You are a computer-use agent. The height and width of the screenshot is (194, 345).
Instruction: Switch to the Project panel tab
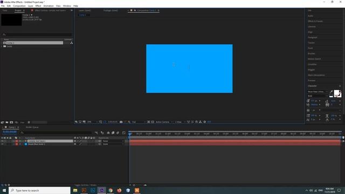click(x=18, y=10)
